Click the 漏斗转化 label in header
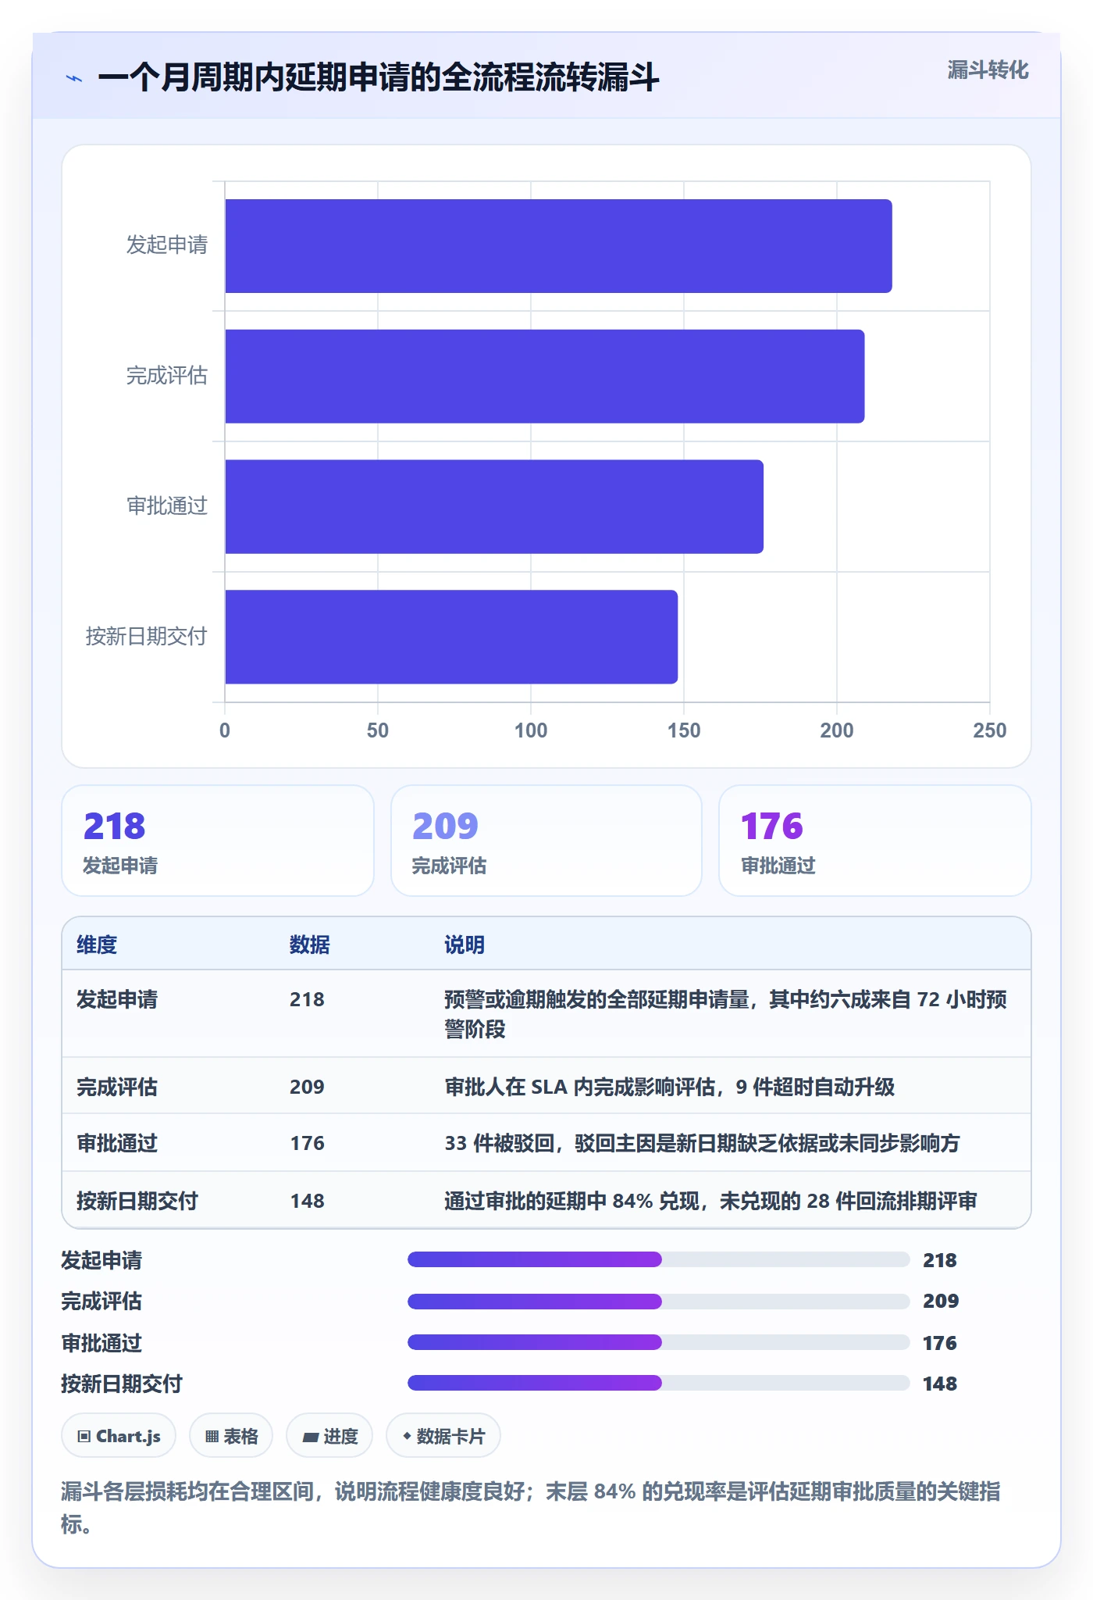1093x1600 pixels. pyautogui.click(x=988, y=70)
